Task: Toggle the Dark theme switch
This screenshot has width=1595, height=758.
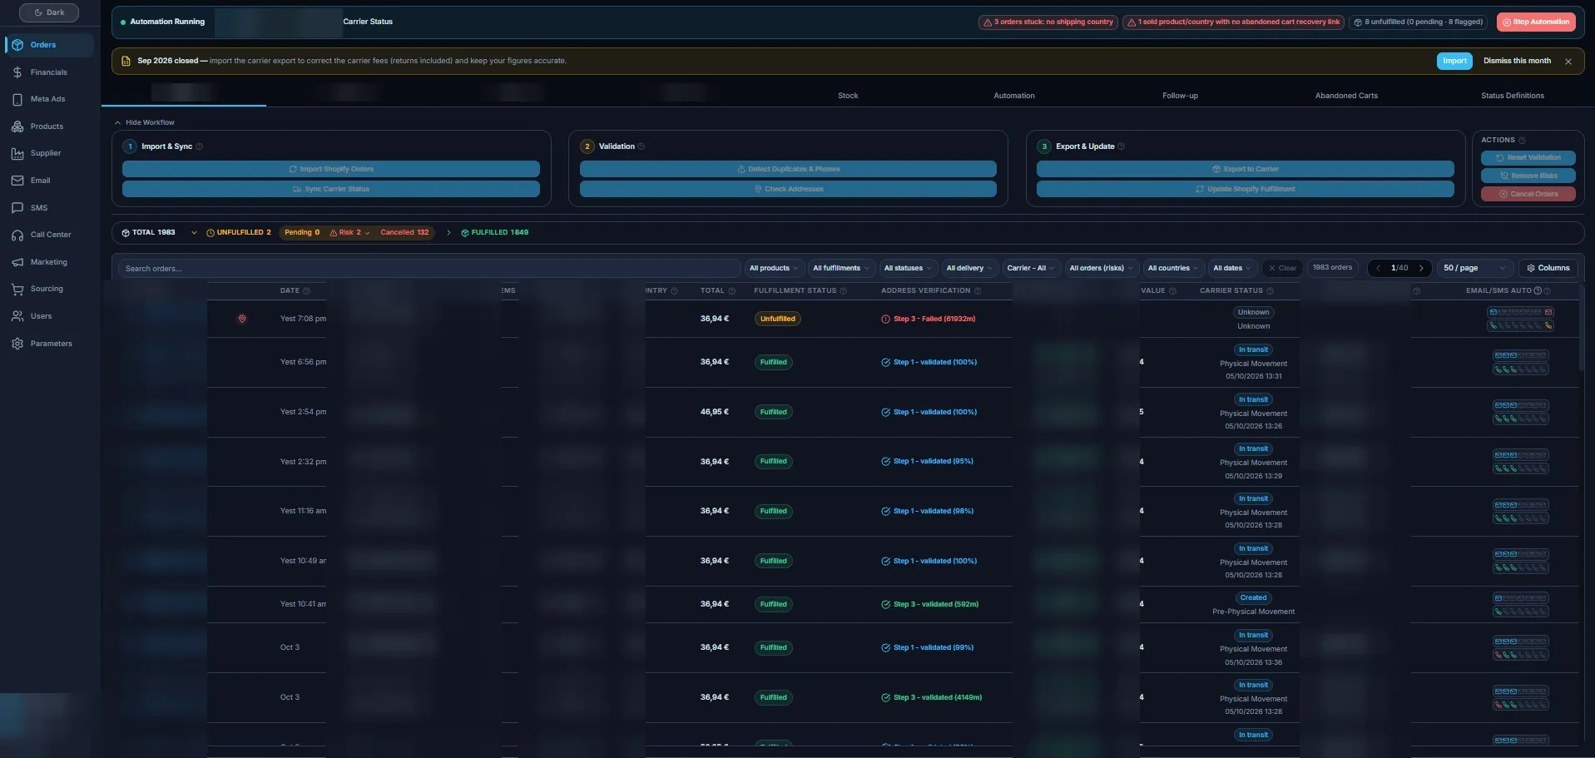Action: point(49,12)
